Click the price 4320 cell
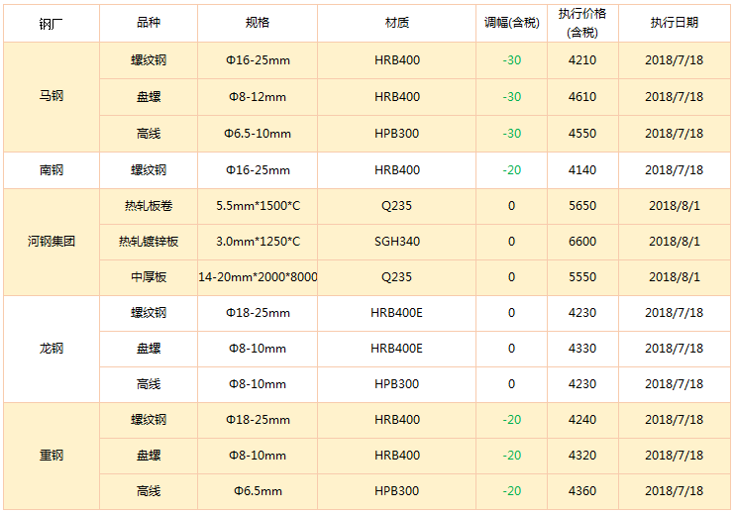Image resolution: width=735 pixels, height=513 pixels. click(x=582, y=456)
